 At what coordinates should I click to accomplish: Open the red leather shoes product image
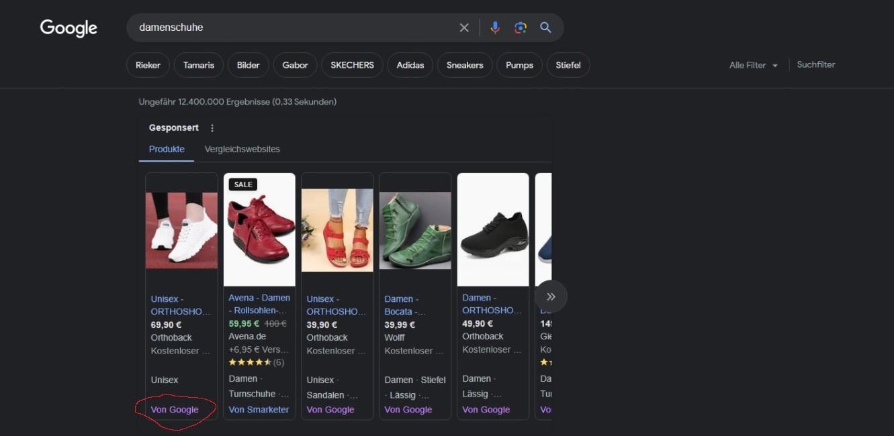pos(259,230)
